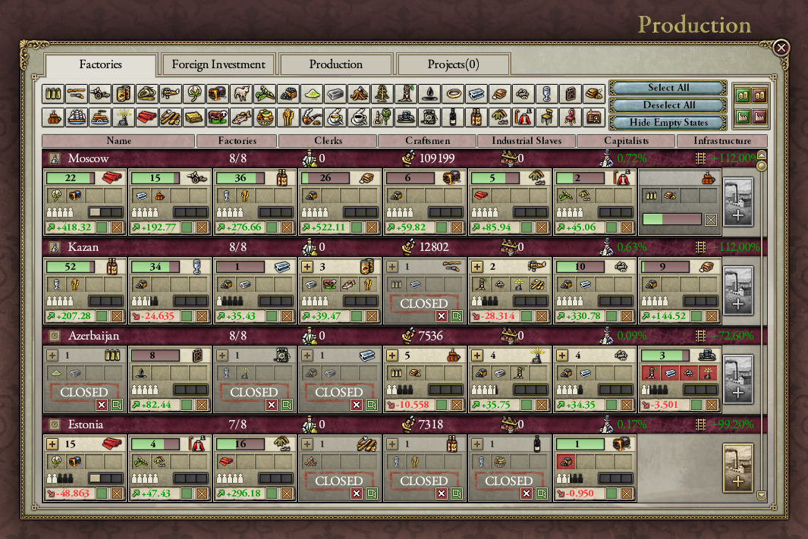Viewport: 808px width, 539px height.
Task: Filter by automobiles icon
Action: click(406, 118)
